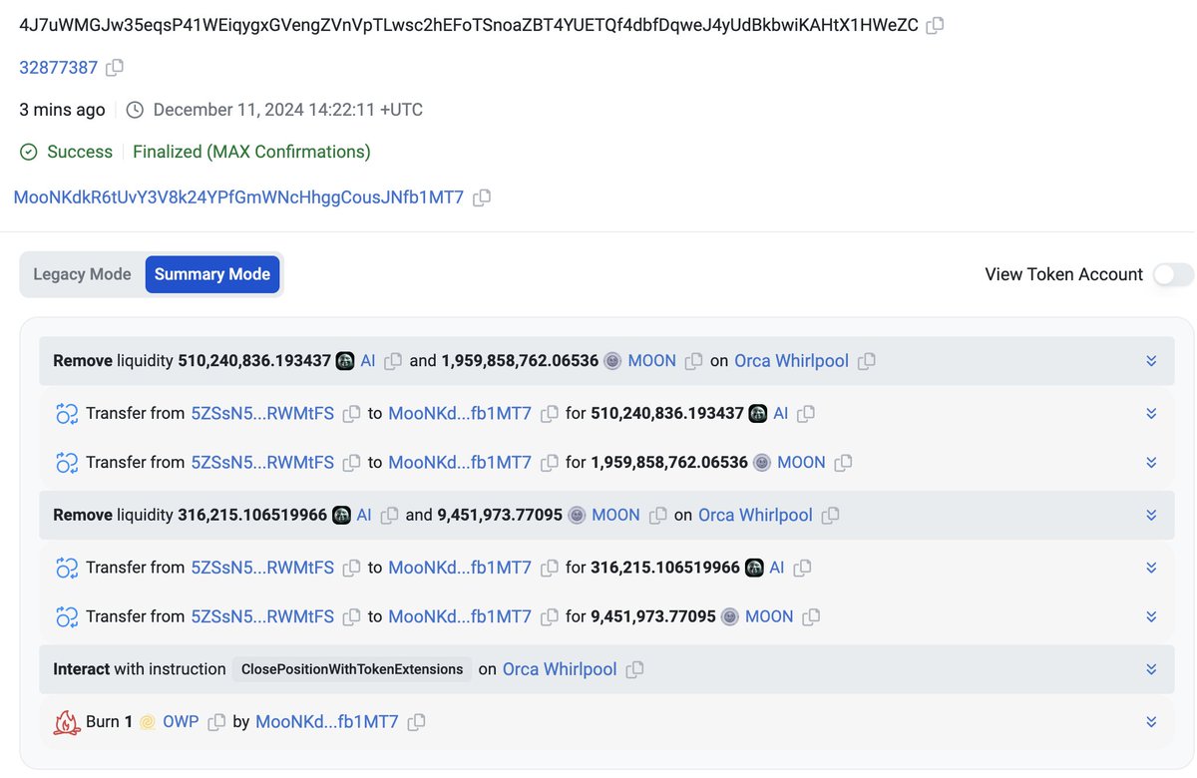Copy AI token in 510,240,836 AI transfer row
Screen dimensions: 1197x778
[x=806, y=413]
